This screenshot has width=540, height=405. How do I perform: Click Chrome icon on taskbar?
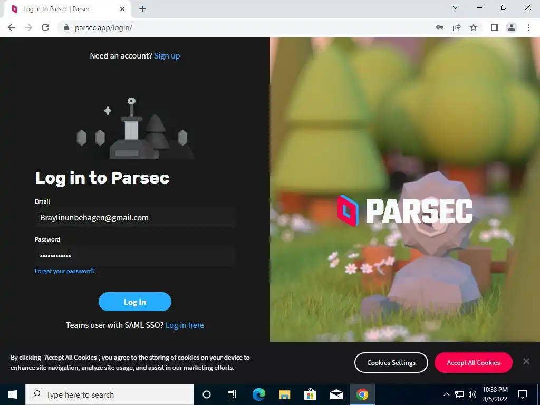(x=362, y=394)
